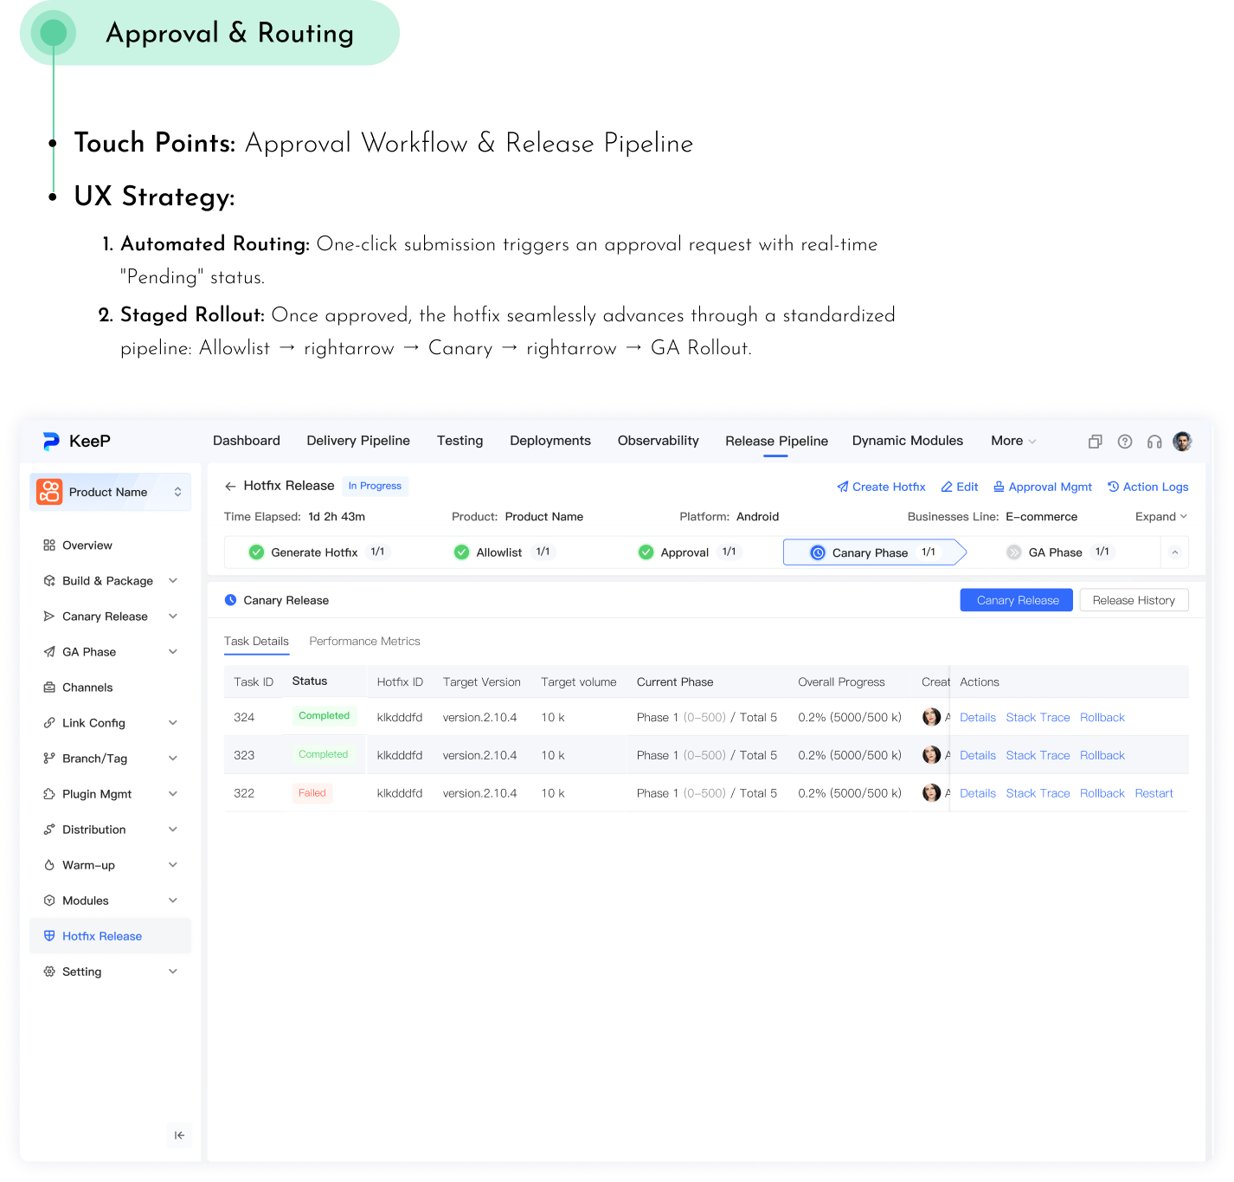This screenshot has width=1234, height=1182.
Task: Click the Edit link
Action: pyautogui.click(x=960, y=487)
